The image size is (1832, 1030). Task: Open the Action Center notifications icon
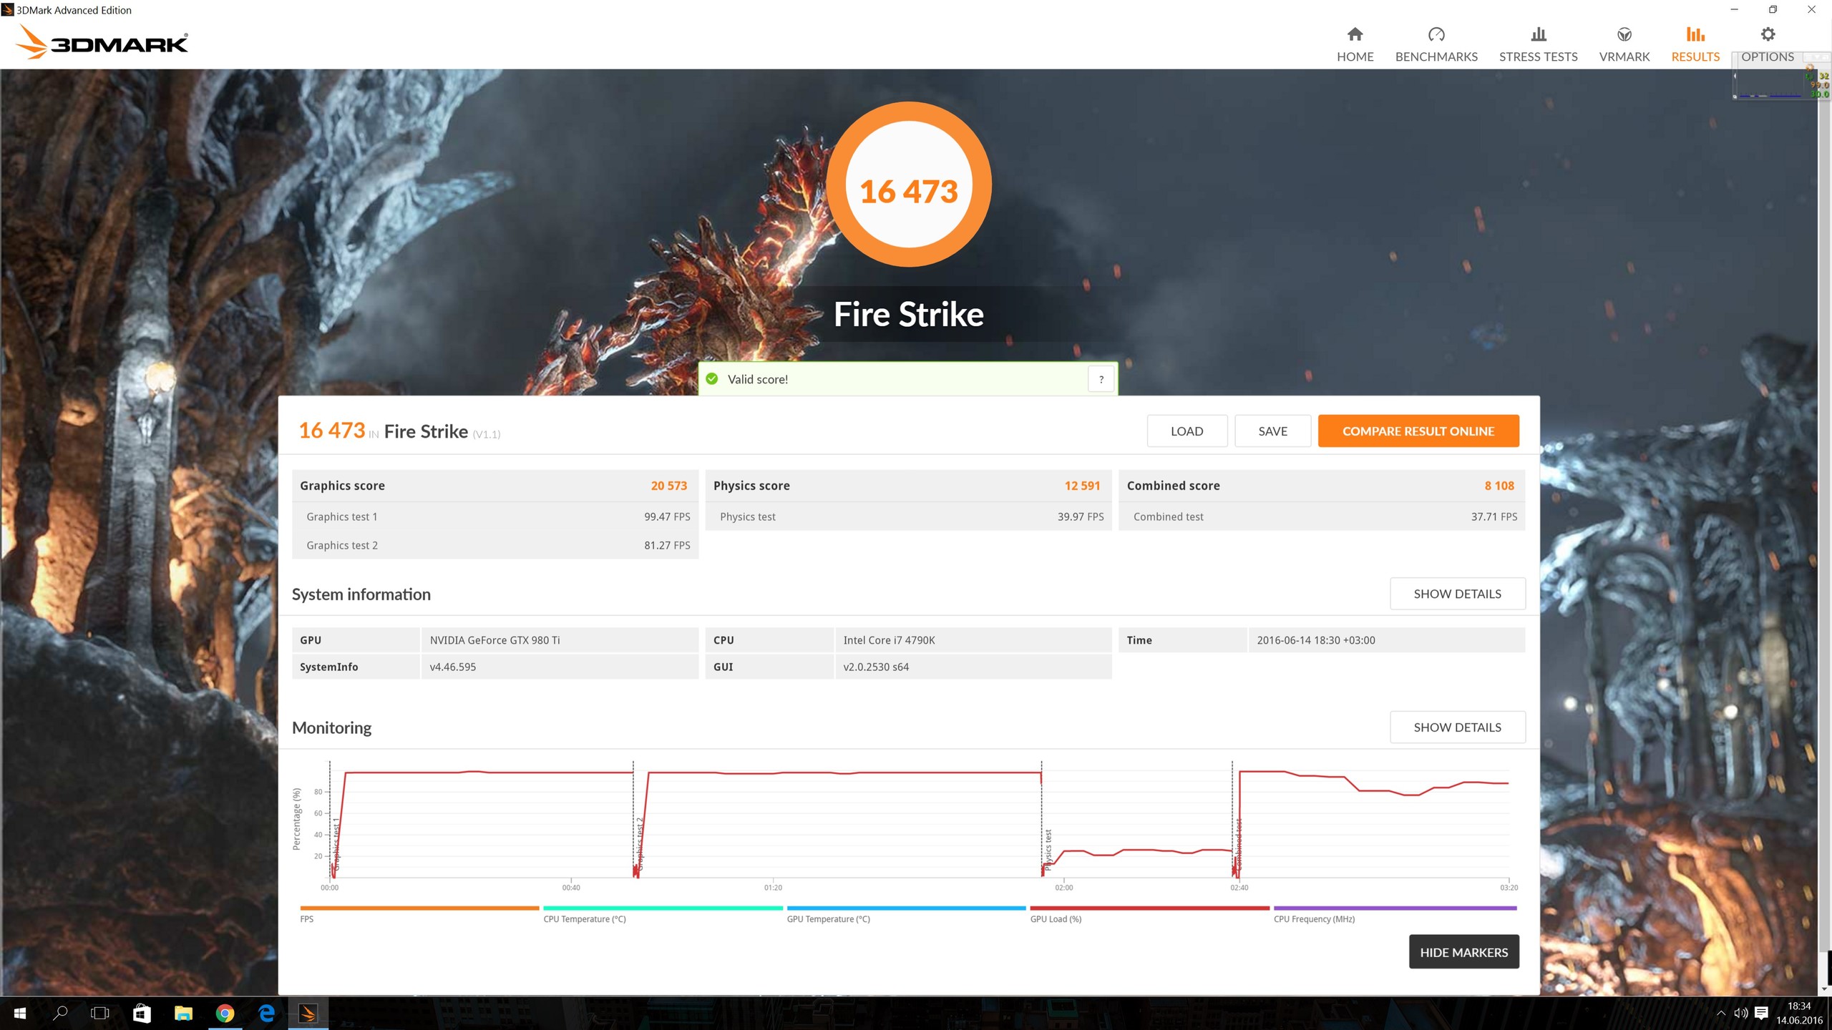pyautogui.click(x=1761, y=1013)
